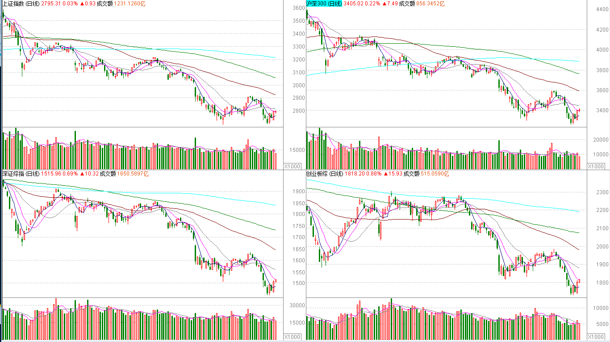Click the 4000 label on 沪深300 price axis
The width and height of the screenshot is (610, 342).
point(603,50)
